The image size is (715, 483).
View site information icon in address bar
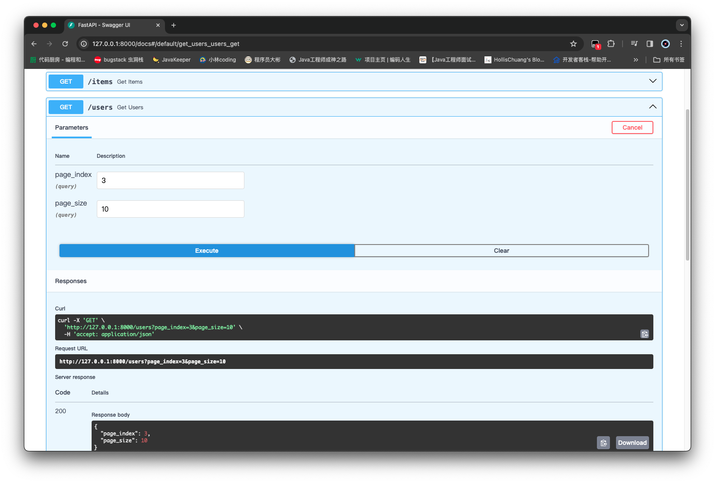[x=84, y=44]
